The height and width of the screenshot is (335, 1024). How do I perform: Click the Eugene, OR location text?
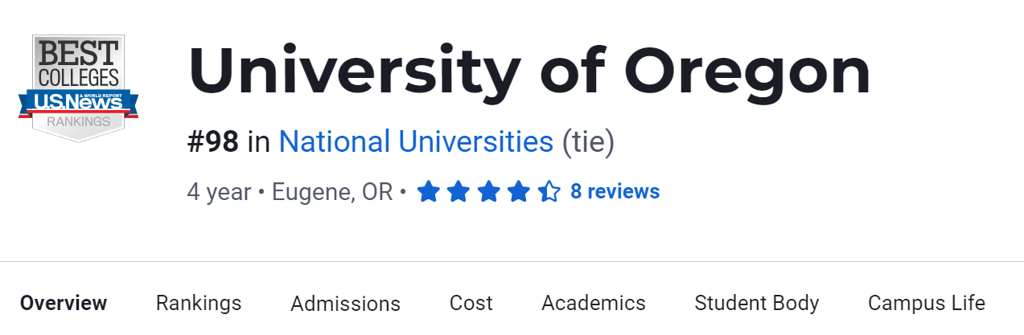coord(332,193)
